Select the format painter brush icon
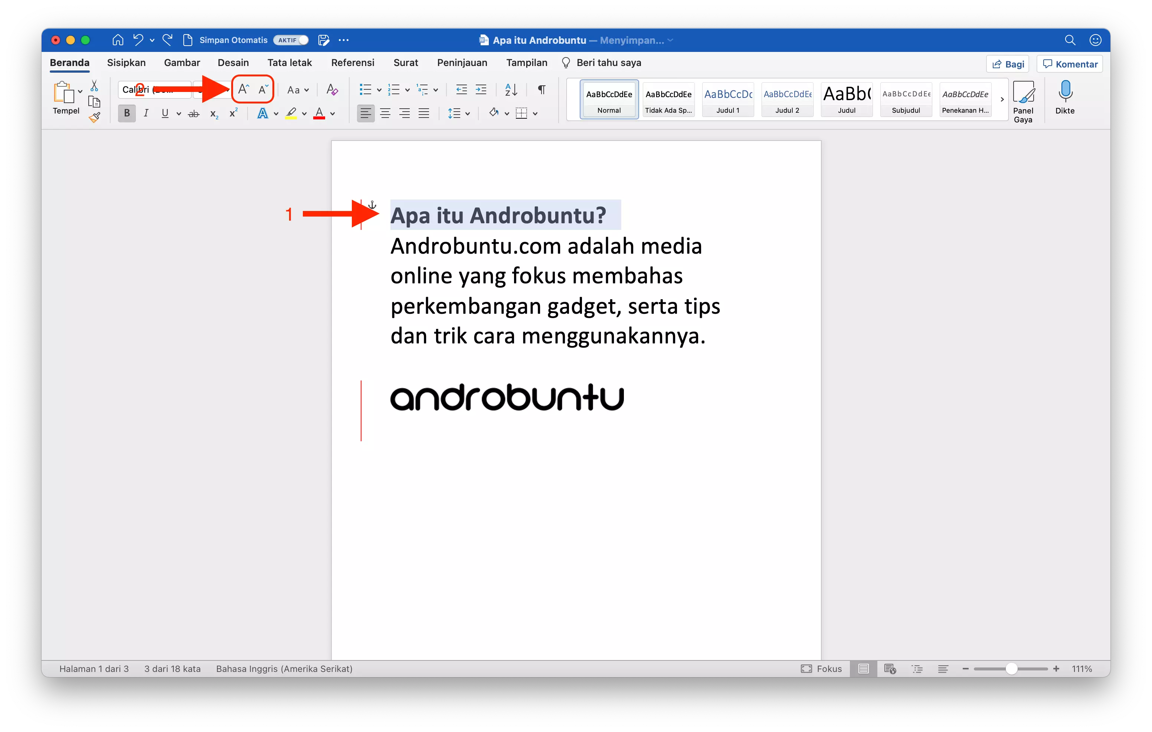Viewport: 1152px width, 732px height. [94, 117]
